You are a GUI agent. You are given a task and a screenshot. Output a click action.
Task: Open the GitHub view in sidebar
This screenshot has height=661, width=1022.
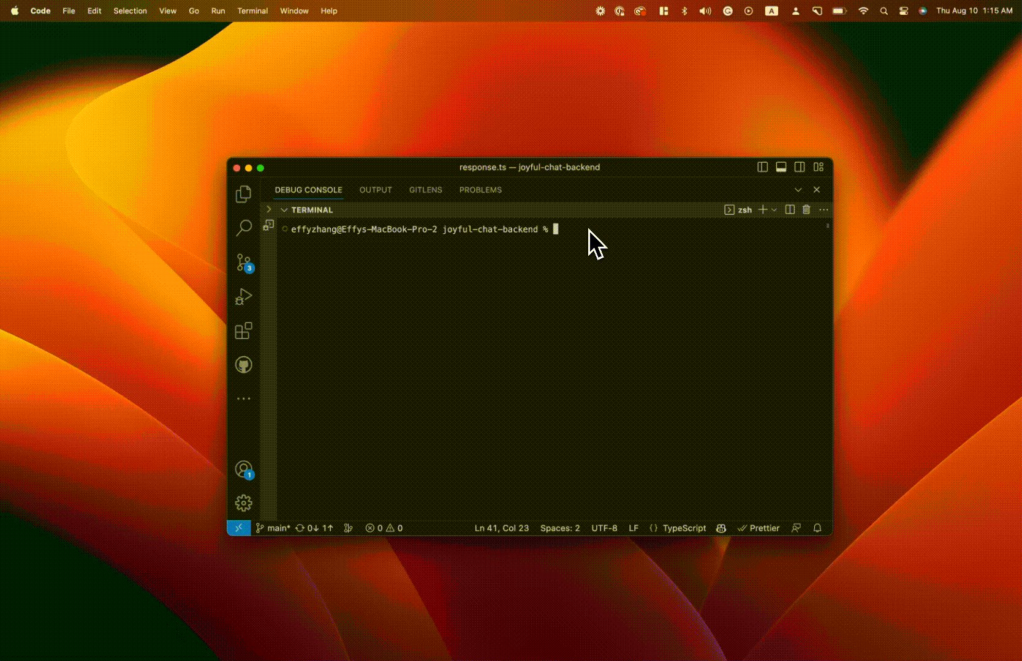click(x=243, y=365)
